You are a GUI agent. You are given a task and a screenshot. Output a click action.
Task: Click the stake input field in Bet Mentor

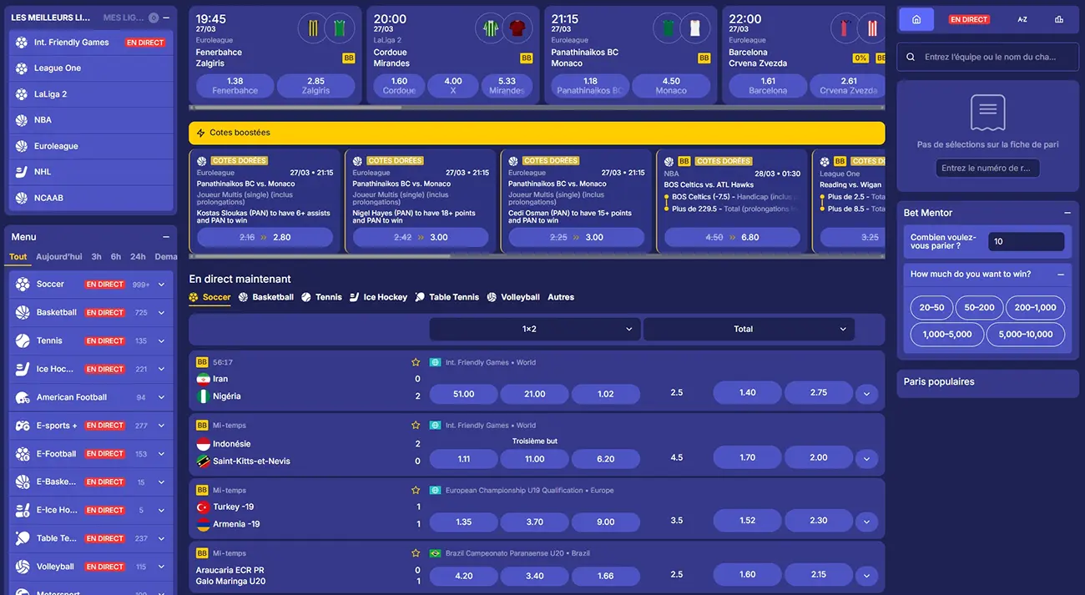(x=1026, y=241)
